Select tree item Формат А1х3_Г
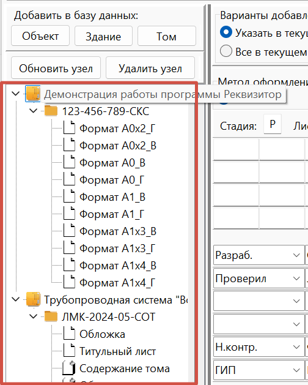This screenshot has width=308, height=385. pyautogui.click(x=117, y=249)
